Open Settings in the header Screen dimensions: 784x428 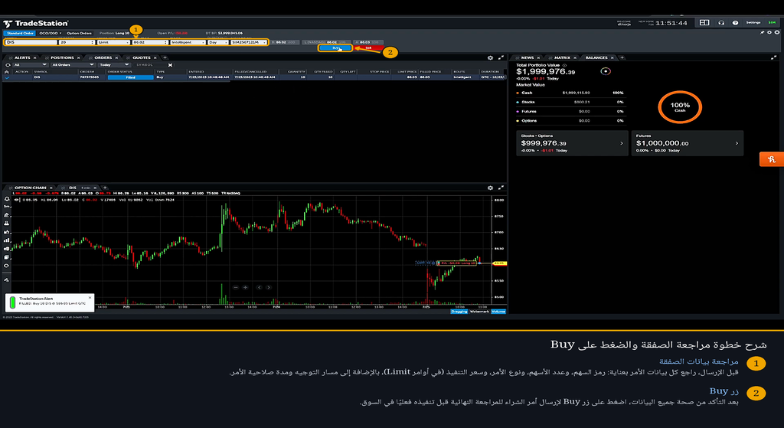753,22
